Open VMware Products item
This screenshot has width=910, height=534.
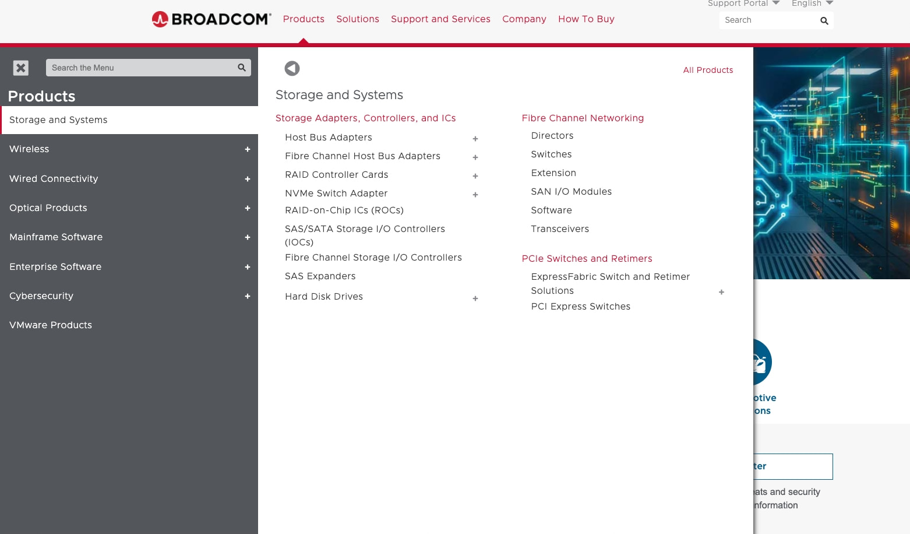click(51, 325)
